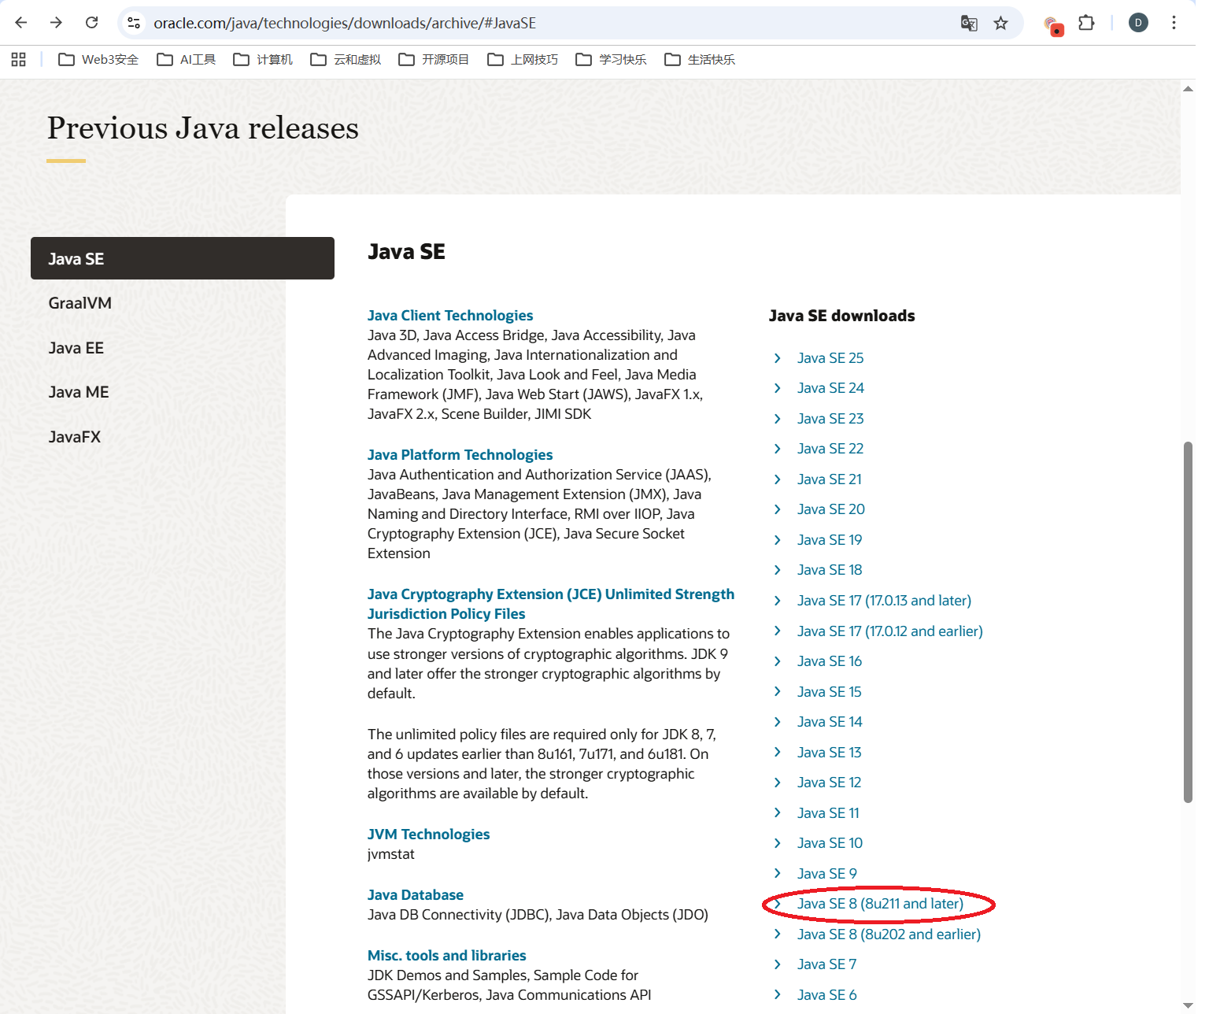Open the Chrome profile avatar D
Viewport: 1209px width, 1014px height.
(x=1138, y=23)
